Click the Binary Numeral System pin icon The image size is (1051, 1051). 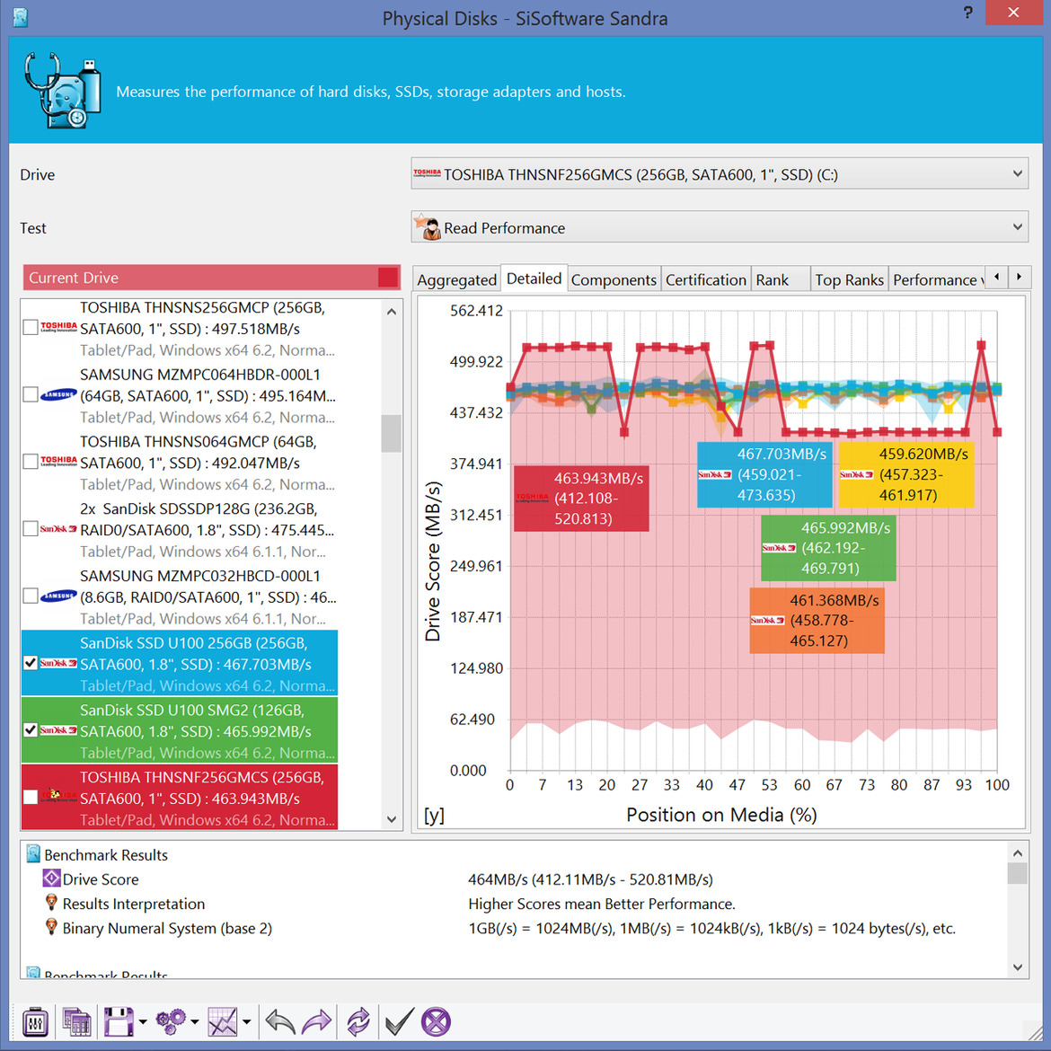coord(51,928)
